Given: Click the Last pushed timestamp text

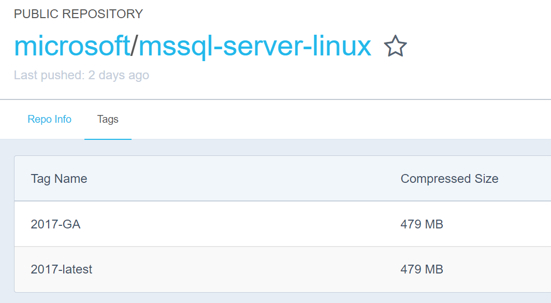Looking at the screenshot, I should click(81, 75).
